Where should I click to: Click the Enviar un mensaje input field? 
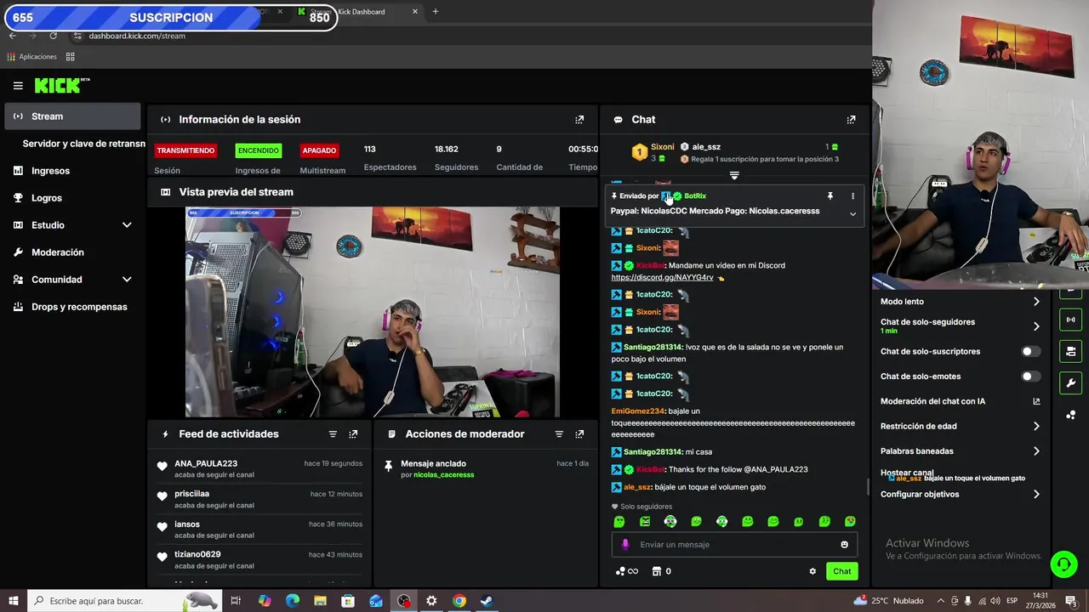tap(734, 545)
